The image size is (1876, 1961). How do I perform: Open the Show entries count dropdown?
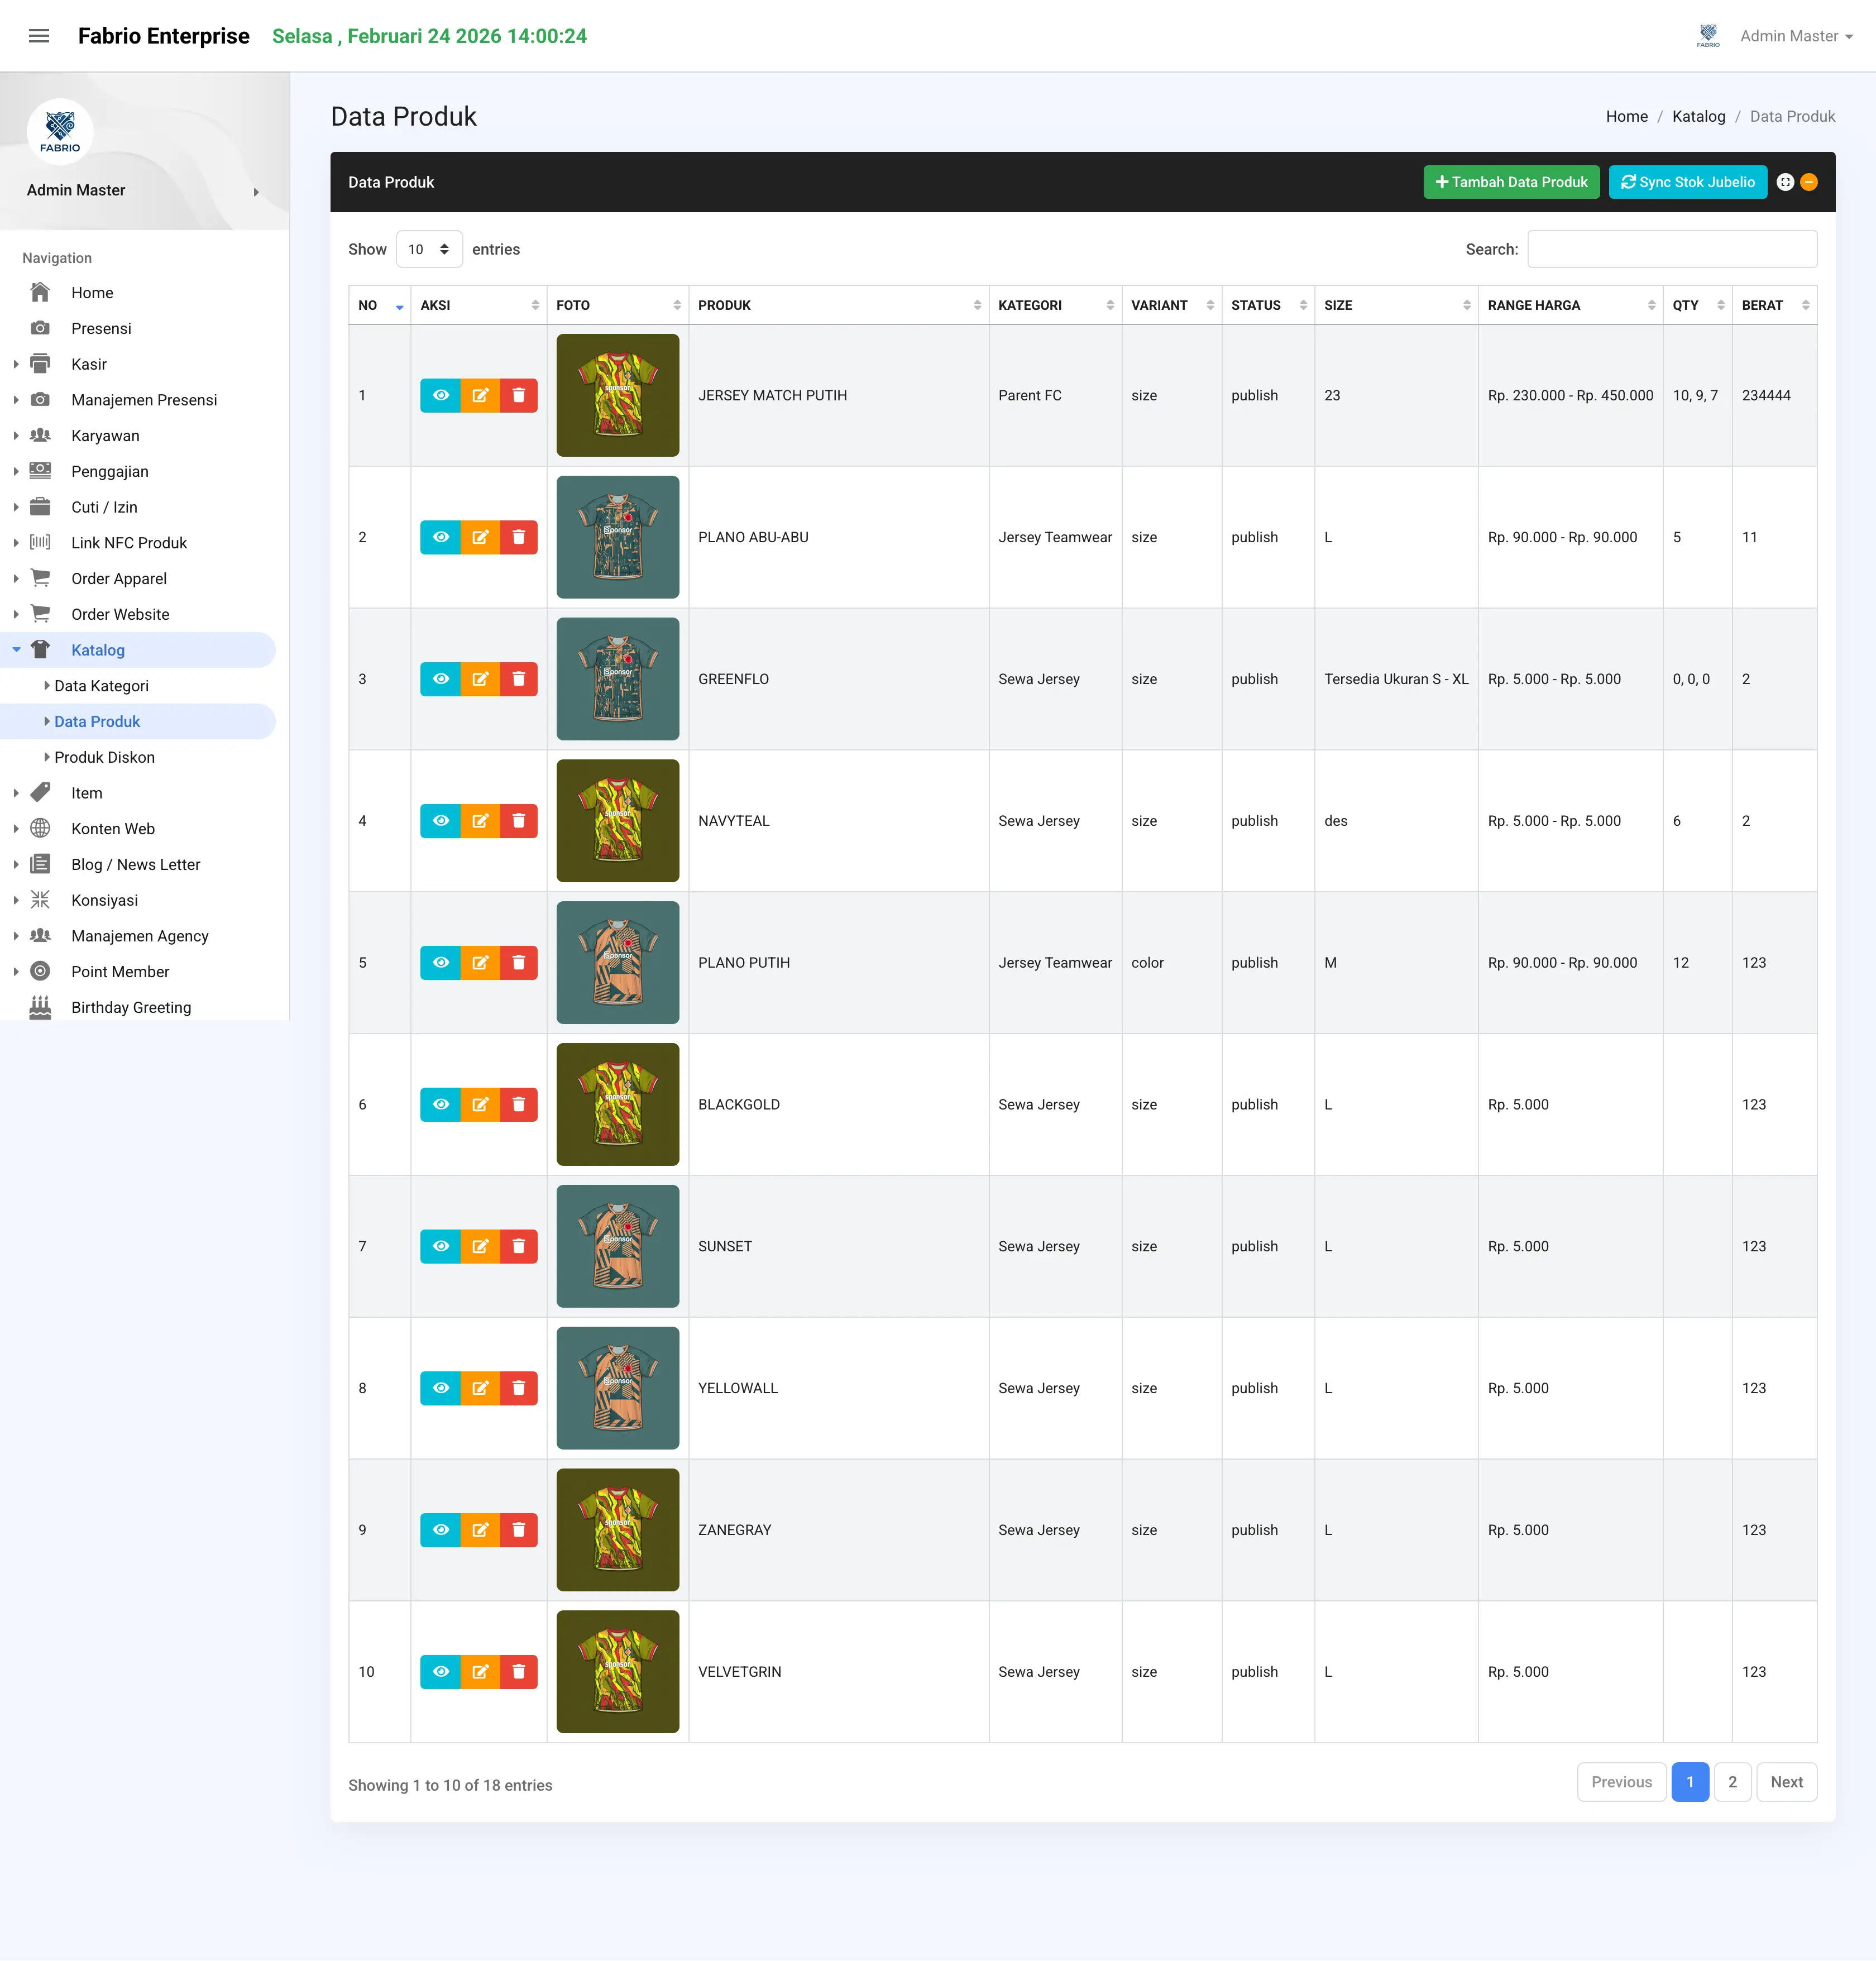coord(429,249)
